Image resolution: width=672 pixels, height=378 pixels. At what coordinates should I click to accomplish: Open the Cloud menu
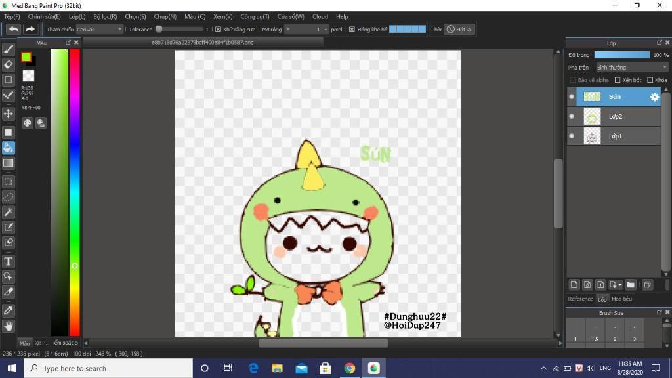click(x=320, y=16)
